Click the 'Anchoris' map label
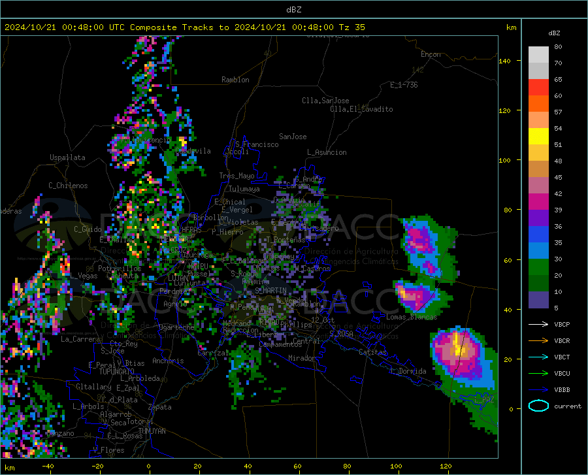The image size is (588, 475). (168, 361)
